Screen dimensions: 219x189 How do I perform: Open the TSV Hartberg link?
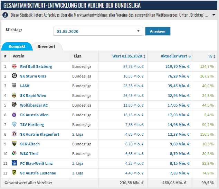click(x=32, y=125)
